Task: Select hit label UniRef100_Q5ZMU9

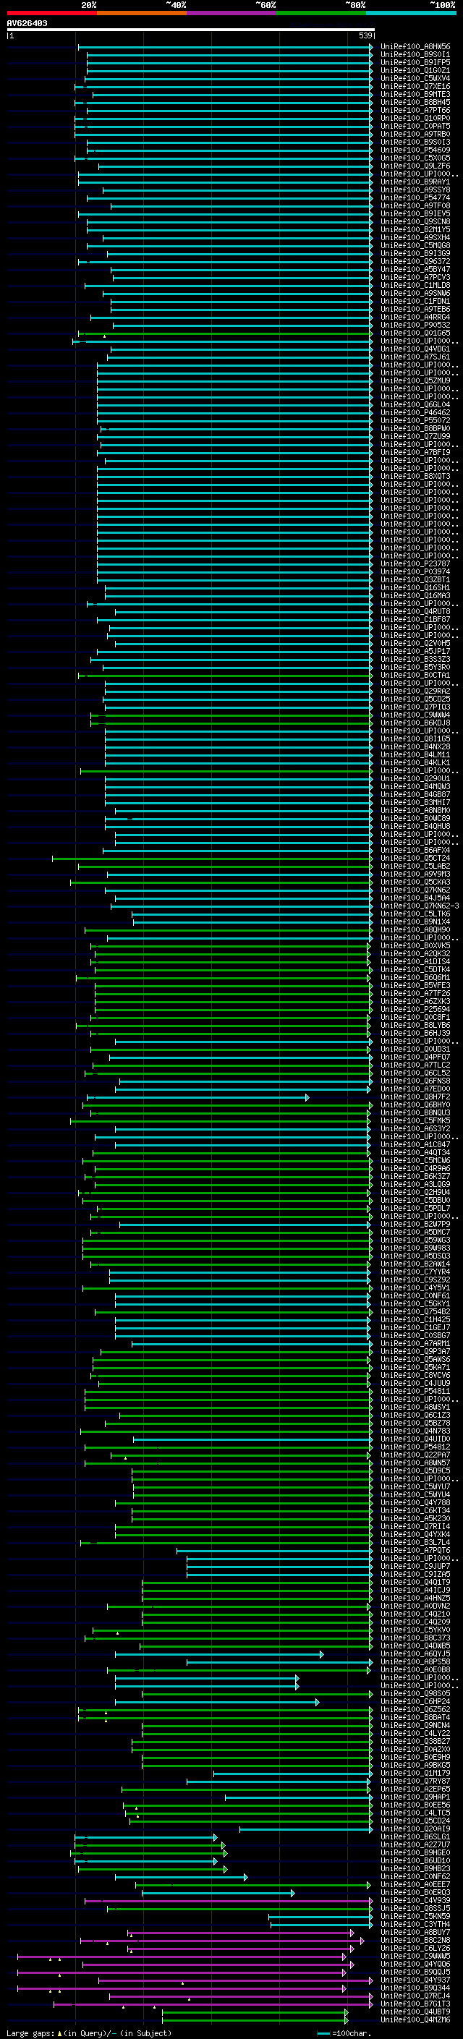Action: tap(415, 380)
